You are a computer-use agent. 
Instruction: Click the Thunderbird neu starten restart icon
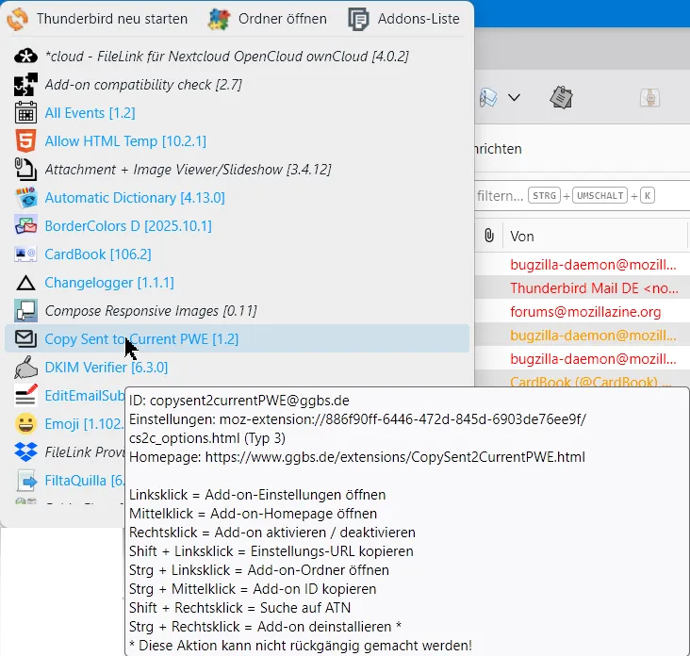(18, 19)
